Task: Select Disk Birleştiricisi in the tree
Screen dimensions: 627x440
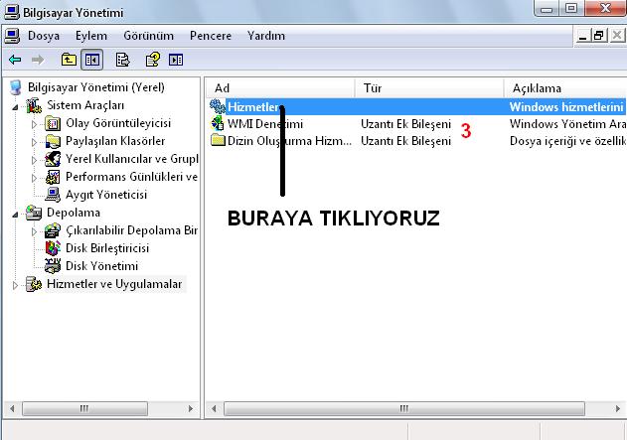Action: [x=107, y=248]
